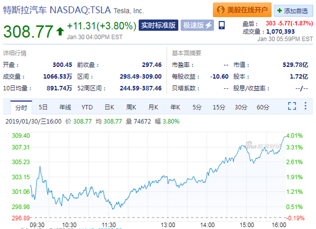Click 添加自选 add to watchlist button
This screenshot has width=316, height=229.
pos(293,11)
